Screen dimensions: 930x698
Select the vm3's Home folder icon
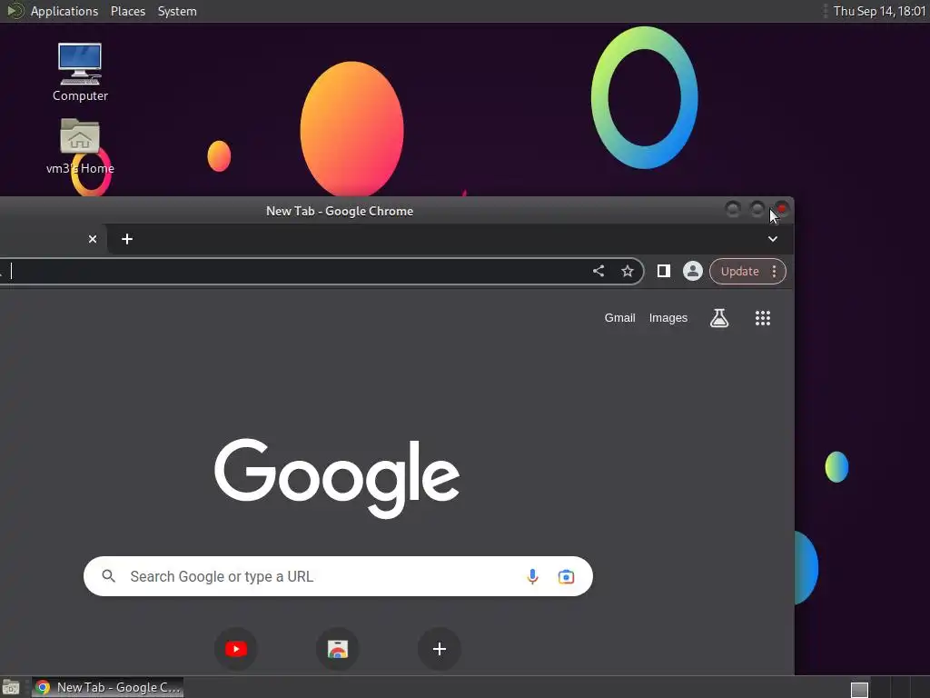pos(80,146)
